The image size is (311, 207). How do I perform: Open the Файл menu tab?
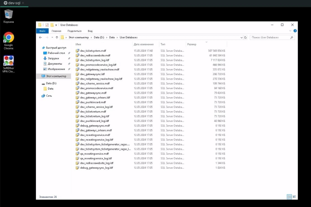pos(42,31)
